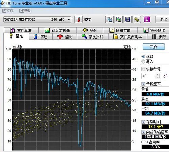Click the copy screenshot to clipboard icon
Viewport: 169px width, 152px height.
(x=119, y=19)
